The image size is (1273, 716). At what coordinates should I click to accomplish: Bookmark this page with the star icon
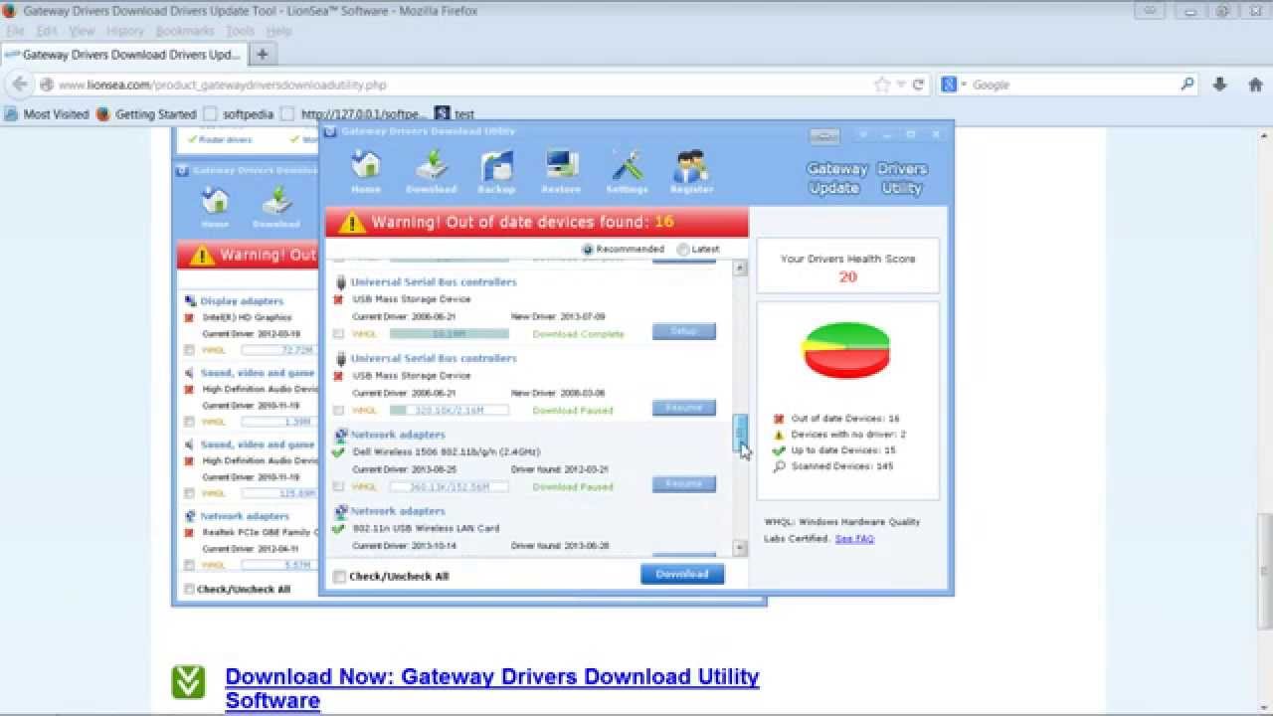[881, 85]
